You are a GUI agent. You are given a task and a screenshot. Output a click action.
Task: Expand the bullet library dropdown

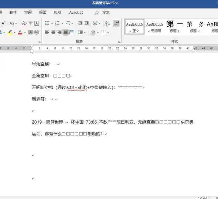(x=52, y=23)
